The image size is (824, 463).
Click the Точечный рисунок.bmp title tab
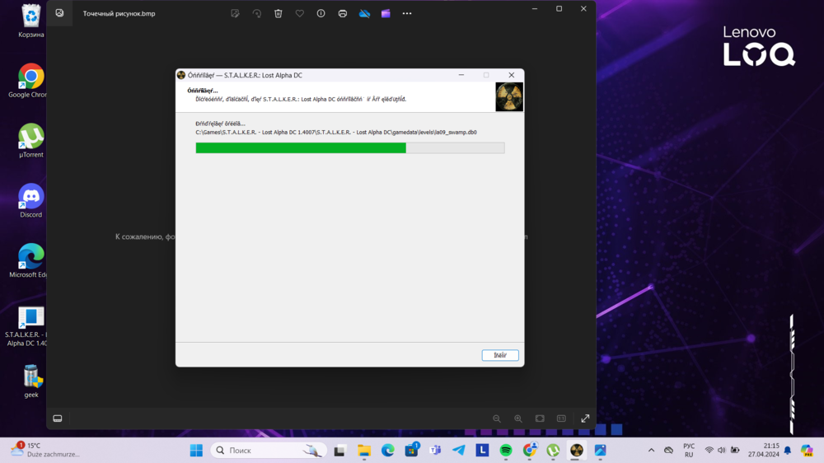[119, 13]
